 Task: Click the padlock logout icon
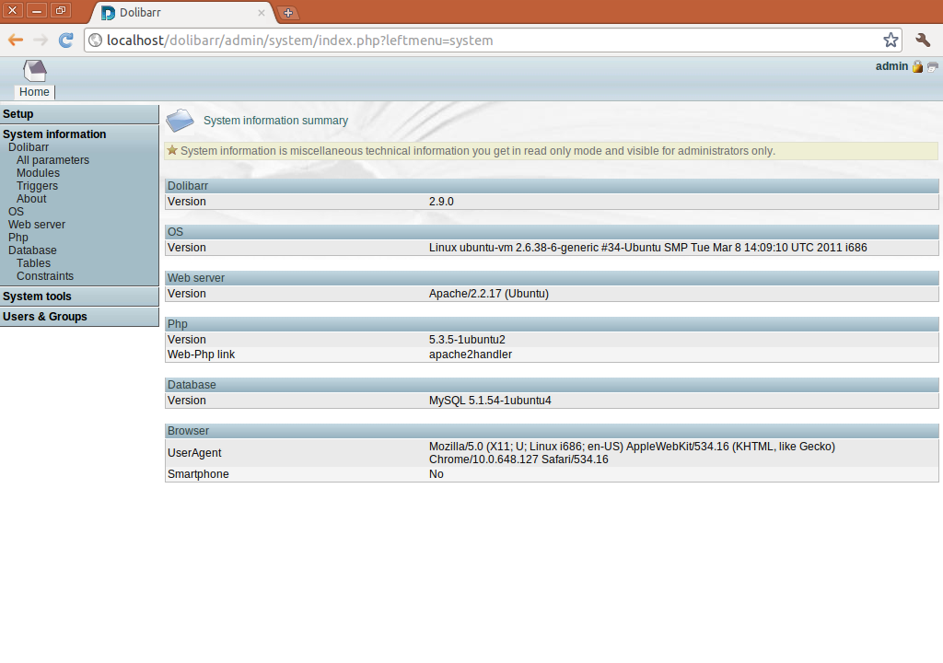click(917, 67)
